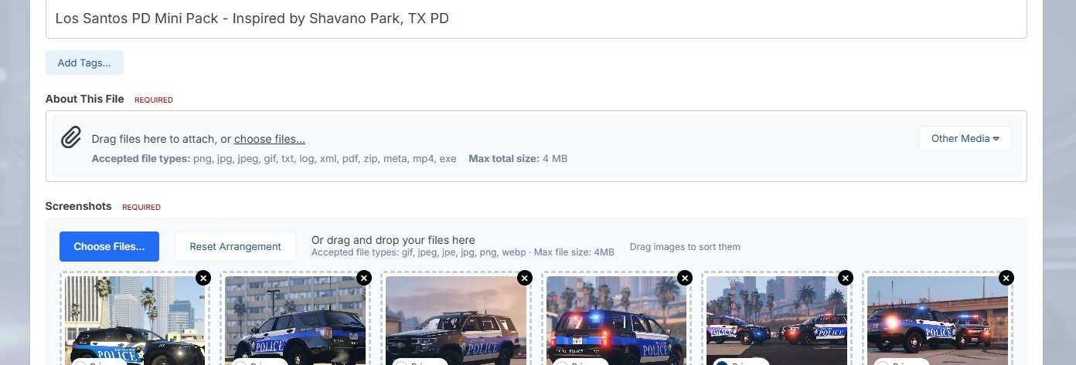1076x365 pixels.
Task: Open the Other Media dropdown
Action: click(x=965, y=139)
